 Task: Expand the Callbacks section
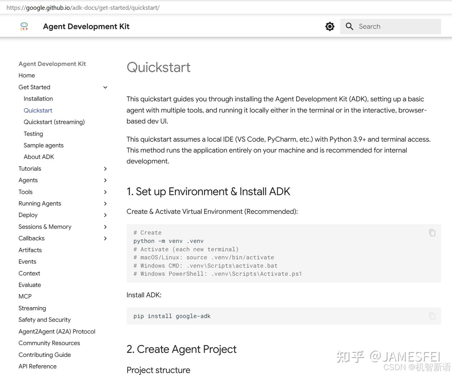[x=105, y=238]
